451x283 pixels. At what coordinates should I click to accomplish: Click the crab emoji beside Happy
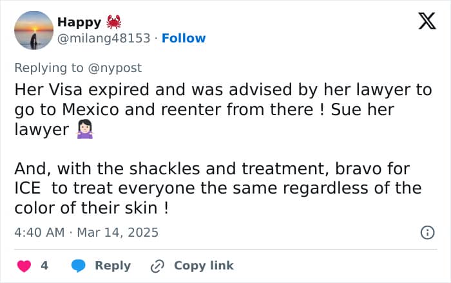[114, 22]
